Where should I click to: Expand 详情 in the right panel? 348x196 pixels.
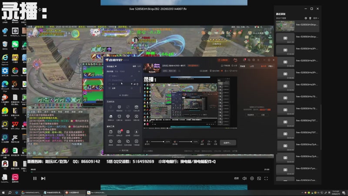coord(271,66)
